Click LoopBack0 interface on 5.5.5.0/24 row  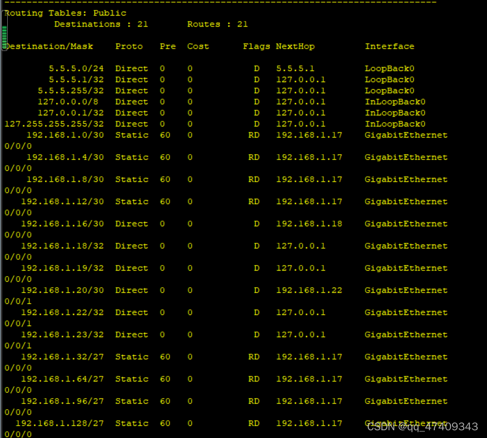(389, 68)
